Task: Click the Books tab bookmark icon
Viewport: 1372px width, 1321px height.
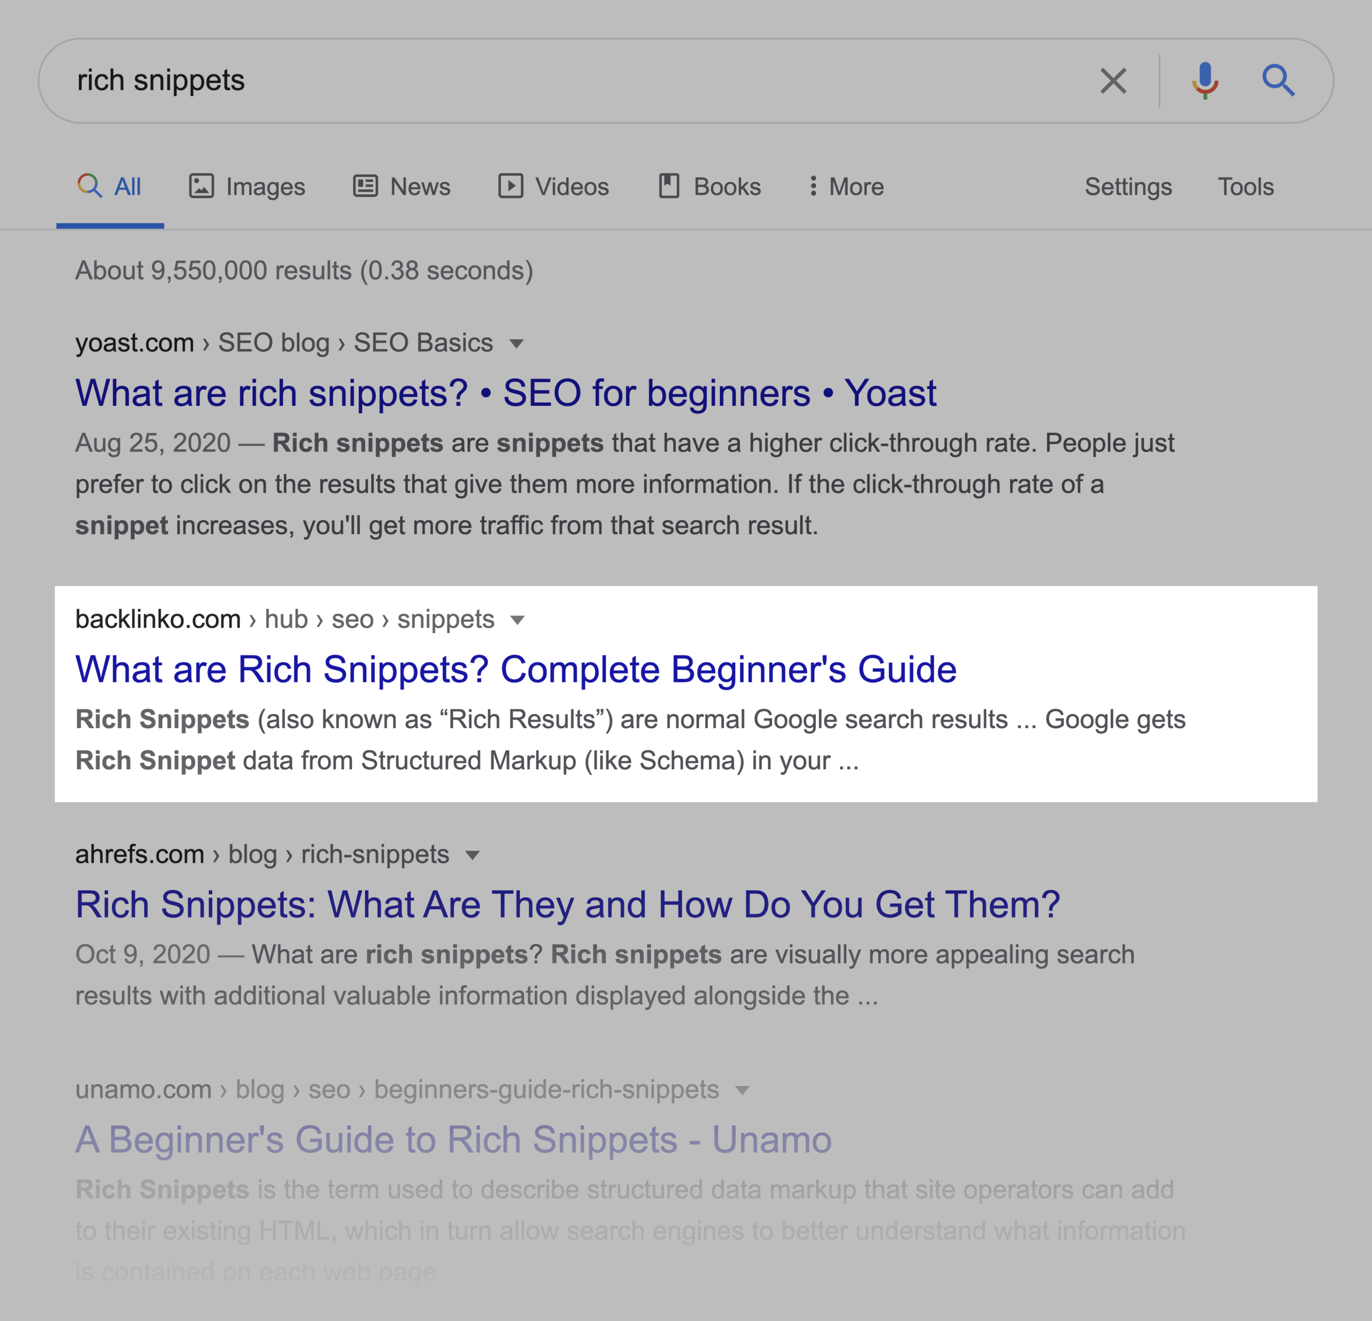Action: (x=669, y=186)
